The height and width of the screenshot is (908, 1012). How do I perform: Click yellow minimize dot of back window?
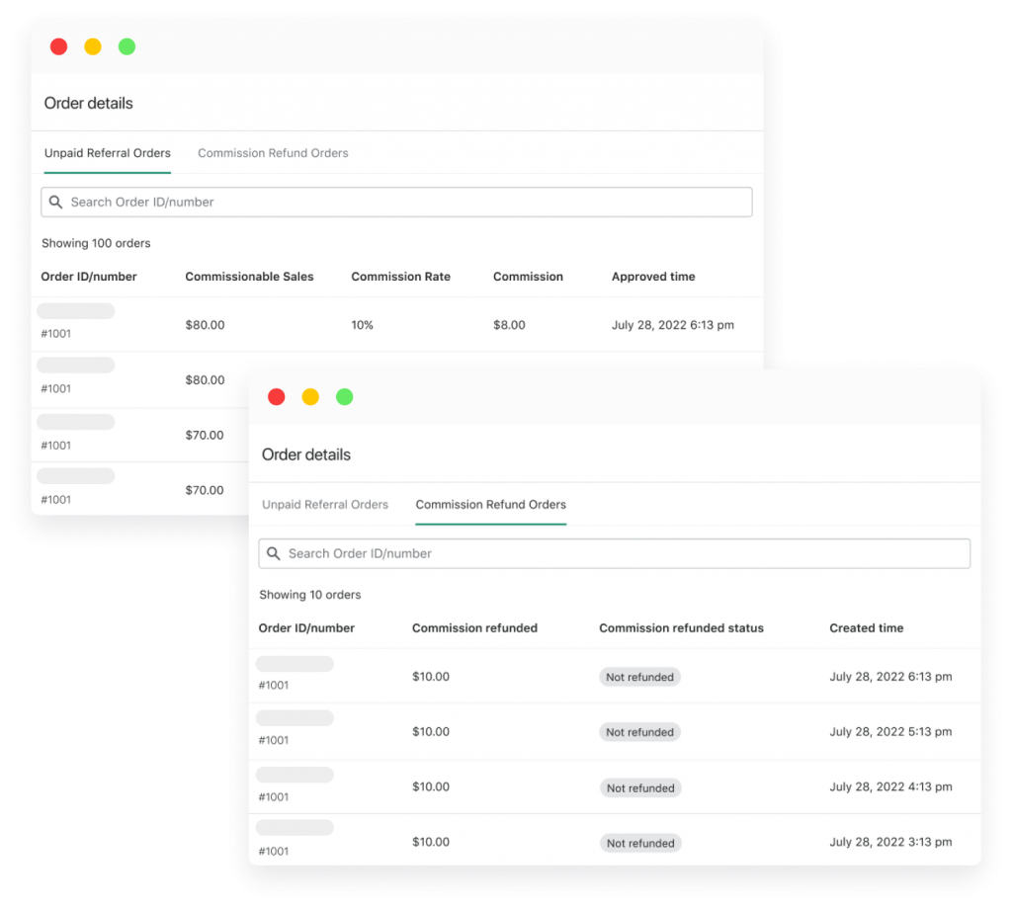93,46
